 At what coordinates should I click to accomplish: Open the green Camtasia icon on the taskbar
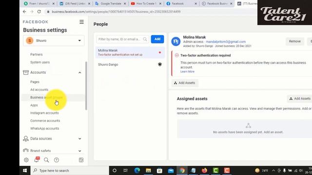click(215, 171)
